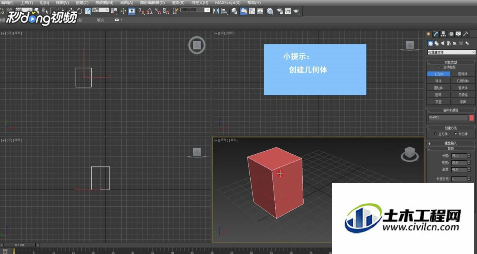Select the Create panel star tab
The height and width of the screenshot is (254, 477).
pyautogui.click(x=429, y=34)
